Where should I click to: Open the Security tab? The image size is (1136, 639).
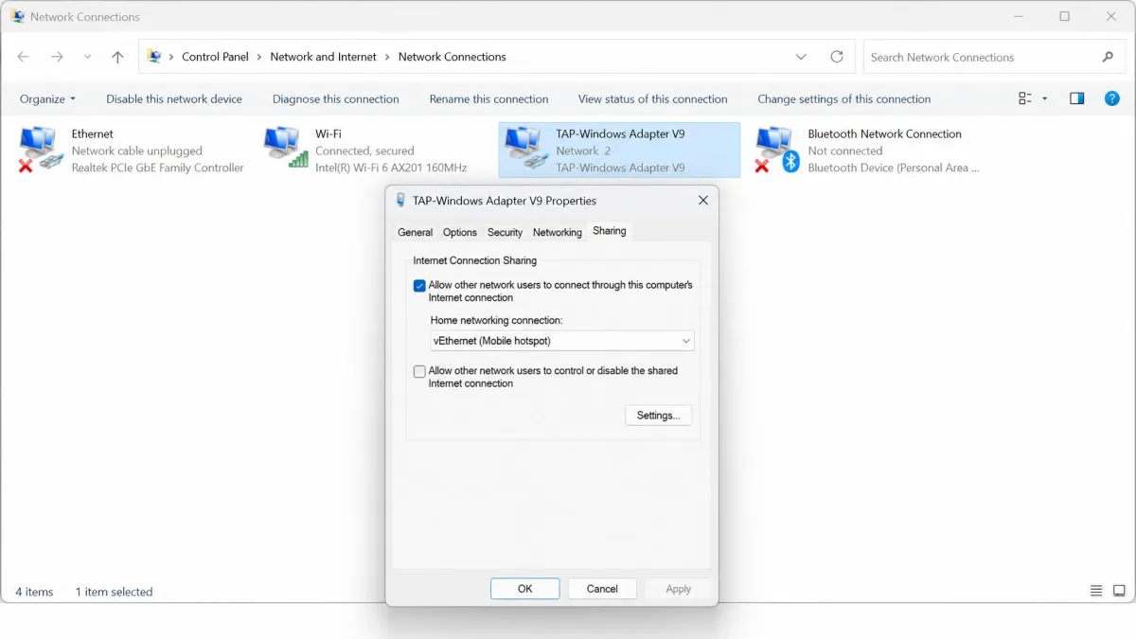pos(505,232)
